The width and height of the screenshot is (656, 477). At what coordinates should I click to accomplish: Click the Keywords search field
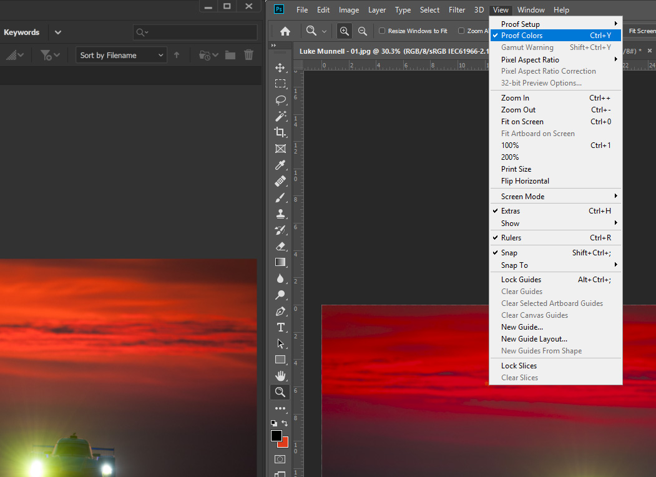click(193, 32)
